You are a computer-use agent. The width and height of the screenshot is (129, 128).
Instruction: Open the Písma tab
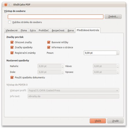click(24, 30)
